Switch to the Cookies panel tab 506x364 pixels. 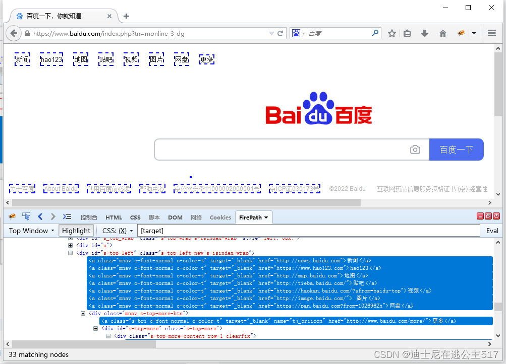[x=220, y=217]
